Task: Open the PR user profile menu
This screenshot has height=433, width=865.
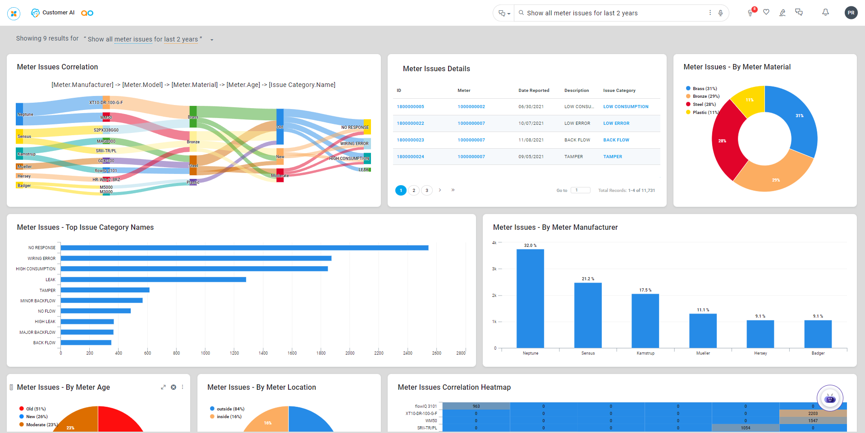Action: click(851, 13)
